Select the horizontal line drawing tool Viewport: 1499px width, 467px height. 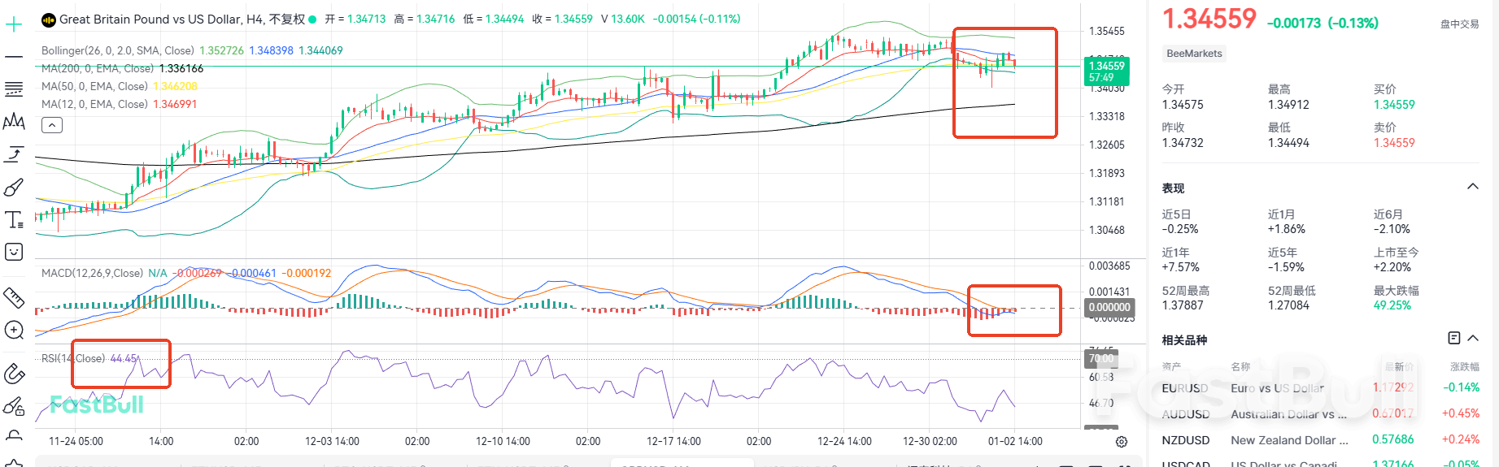[14, 57]
